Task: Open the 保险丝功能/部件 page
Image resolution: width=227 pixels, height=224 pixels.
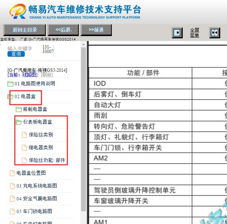Action: tap(47, 160)
